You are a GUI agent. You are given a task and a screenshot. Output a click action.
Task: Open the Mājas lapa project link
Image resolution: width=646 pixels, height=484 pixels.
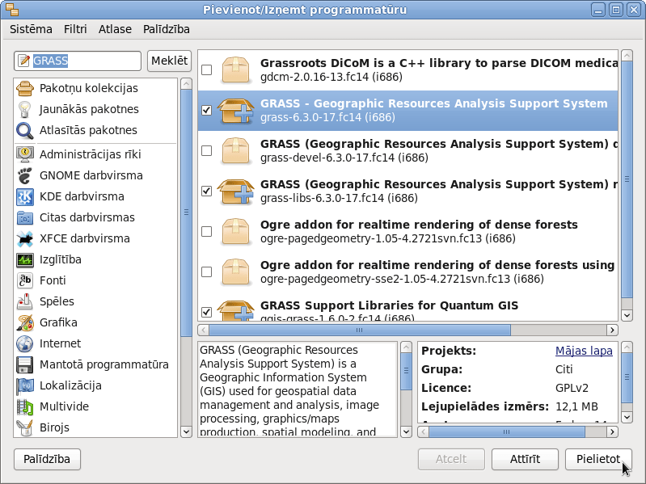pyautogui.click(x=584, y=351)
